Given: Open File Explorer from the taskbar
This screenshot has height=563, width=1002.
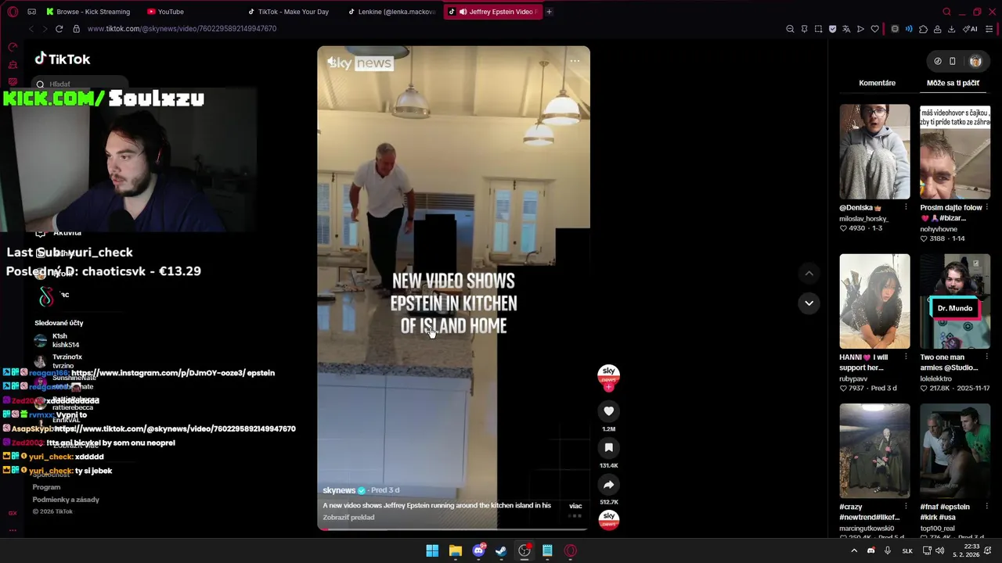Looking at the screenshot, I should [x=455, y=550].
